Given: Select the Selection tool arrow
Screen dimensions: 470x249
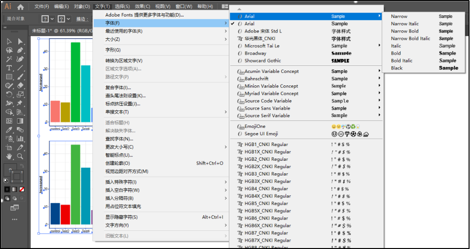Looking at the screenshot, I should click(9, 41).
